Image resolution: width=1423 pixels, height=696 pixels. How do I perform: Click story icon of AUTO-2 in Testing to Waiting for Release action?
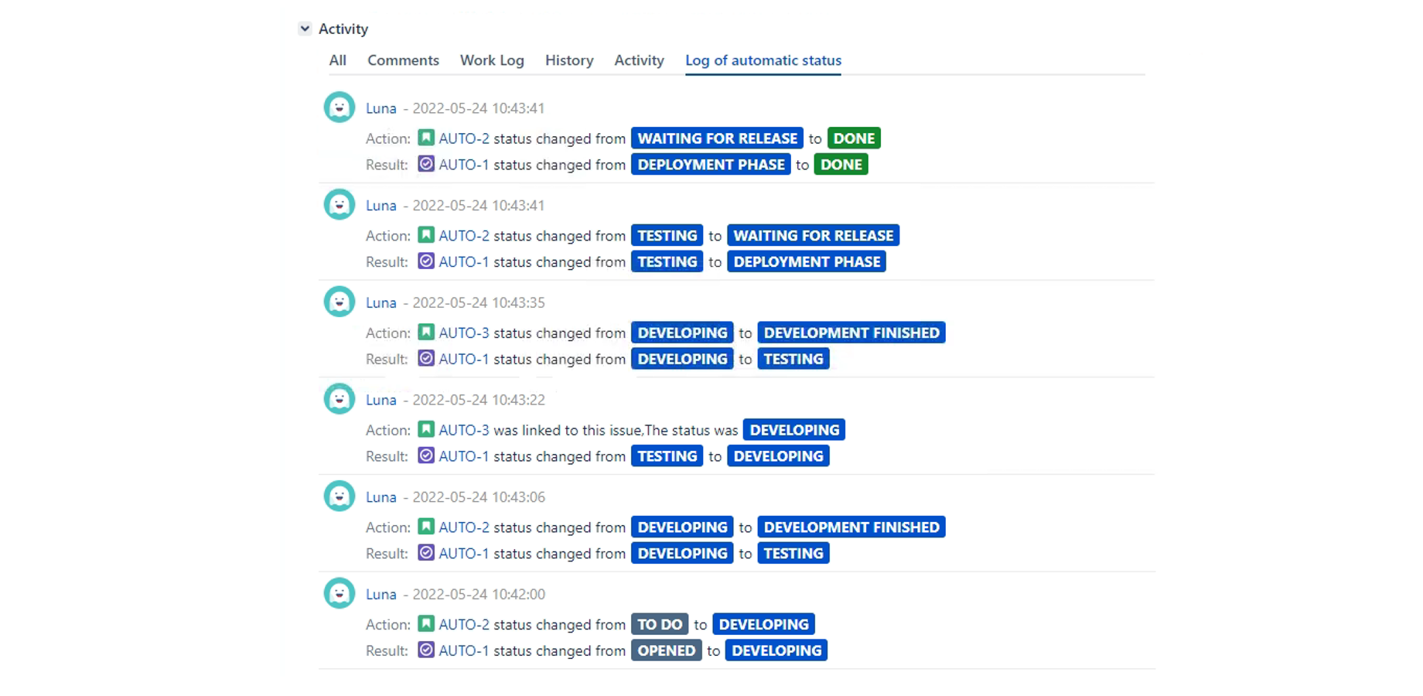click(x=426, y=235)
